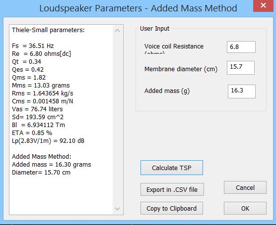
Task: Confirm with the OK button
Action: tap(245, 208)
